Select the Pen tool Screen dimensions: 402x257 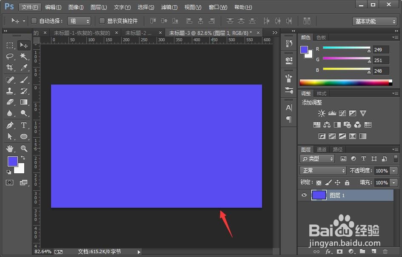[10, 125]
